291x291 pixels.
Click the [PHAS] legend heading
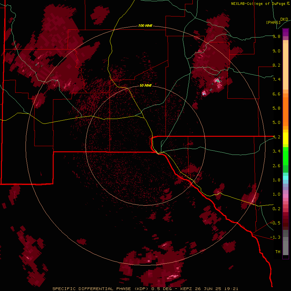(x=273, y=22)
